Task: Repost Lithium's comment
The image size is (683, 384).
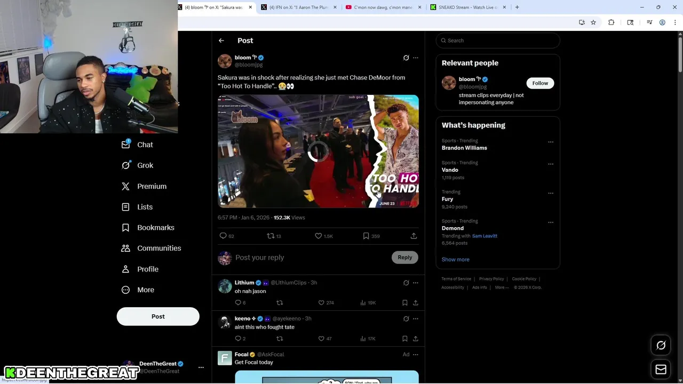Action: [280, 302]
